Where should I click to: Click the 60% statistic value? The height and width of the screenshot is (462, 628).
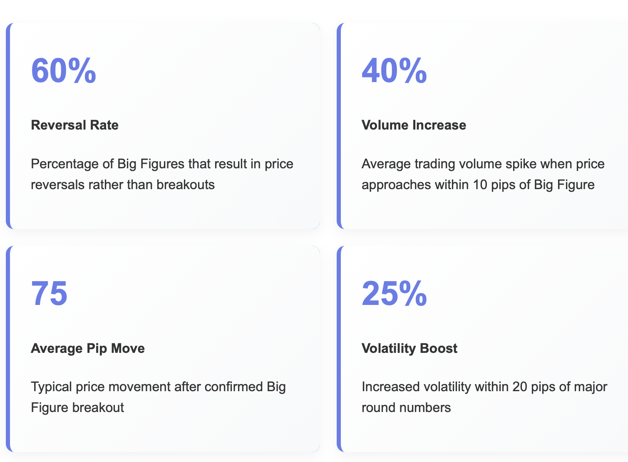[x=64, y=70]
